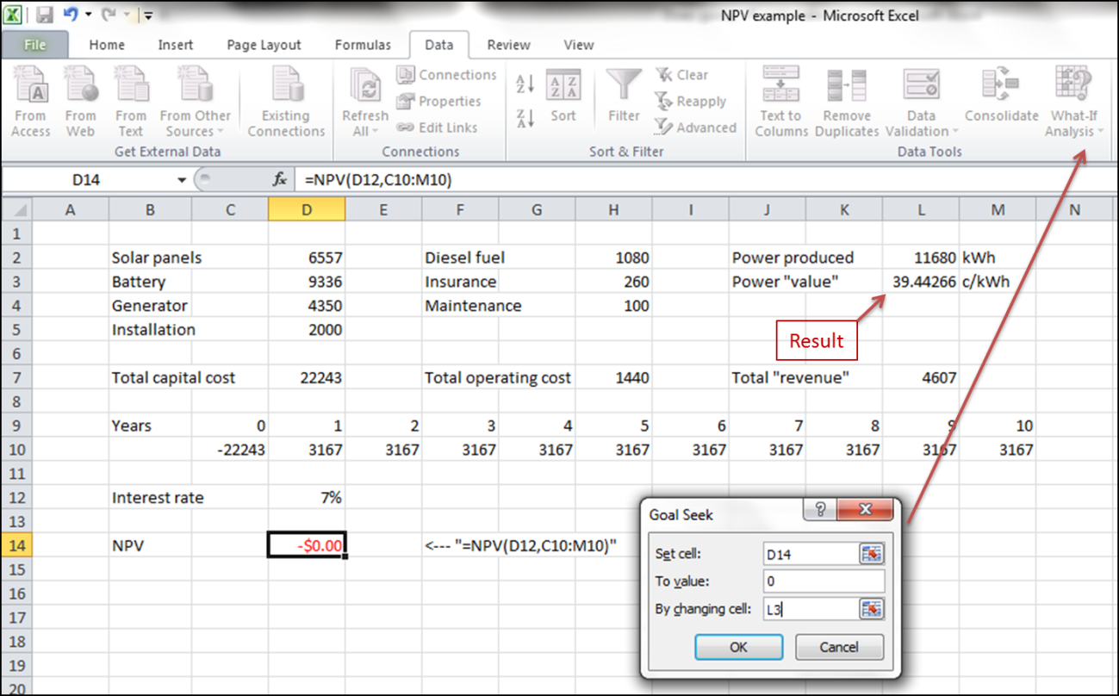Click the Existing Connections icon
1119x696 pixels.
click(285, 101)
